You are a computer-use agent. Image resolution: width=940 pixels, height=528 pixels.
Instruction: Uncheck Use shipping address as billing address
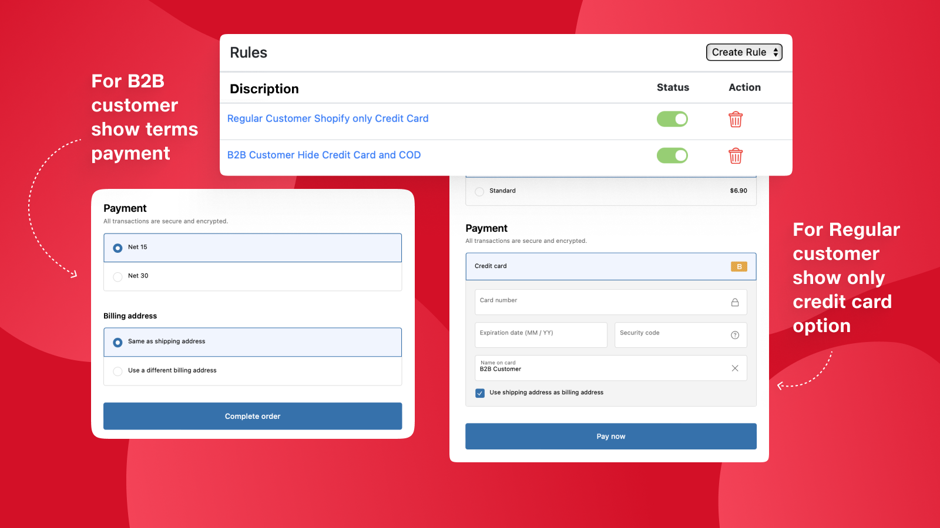coord(480,392)
